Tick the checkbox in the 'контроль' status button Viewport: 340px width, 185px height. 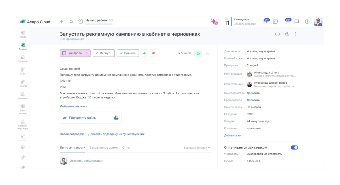click(x=64, y=53)
